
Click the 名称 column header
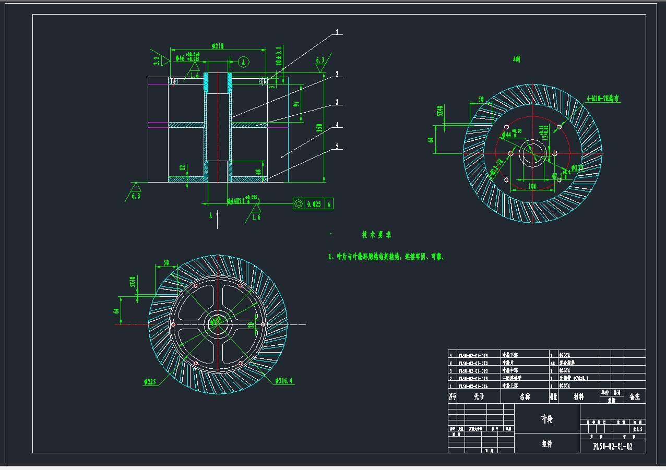525,396
